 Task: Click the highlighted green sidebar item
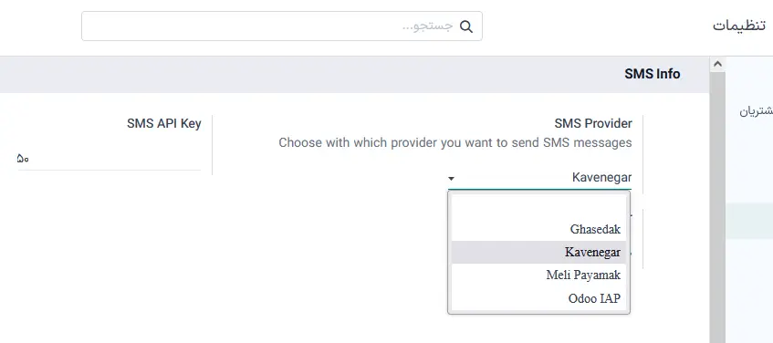click(x=749, y=221)
